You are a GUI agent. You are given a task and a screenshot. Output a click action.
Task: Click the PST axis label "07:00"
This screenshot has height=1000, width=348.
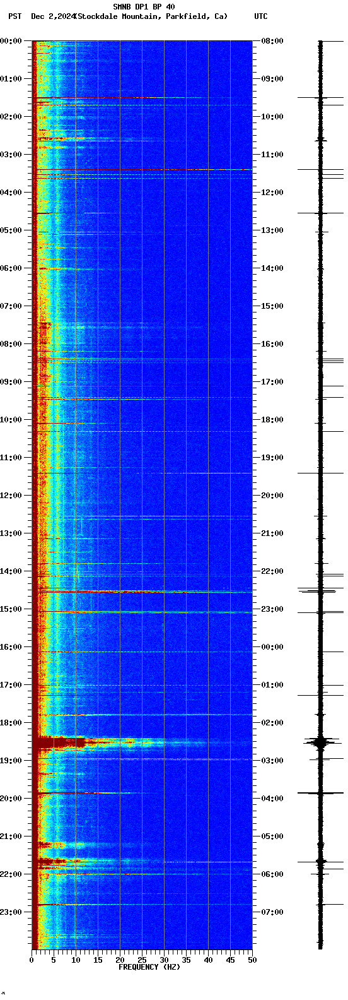[x=11, y=306]
